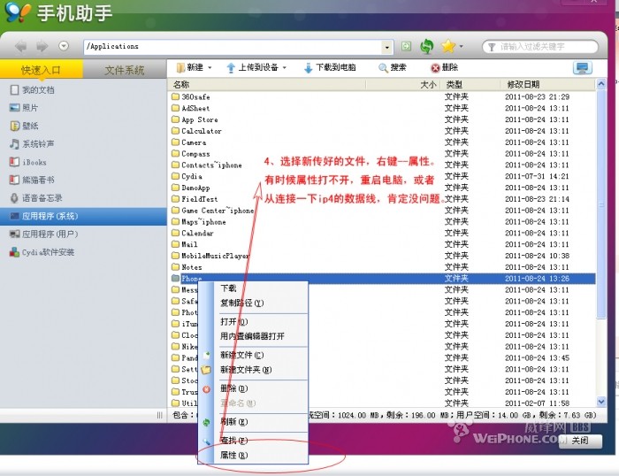
Task: Click the monitor view icon in toolbar
Action: (582, 67)
